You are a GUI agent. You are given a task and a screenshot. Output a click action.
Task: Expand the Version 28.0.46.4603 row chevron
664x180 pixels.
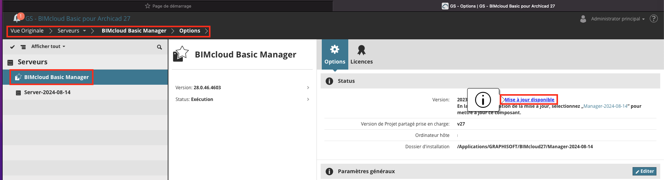(x=308, y=88)
